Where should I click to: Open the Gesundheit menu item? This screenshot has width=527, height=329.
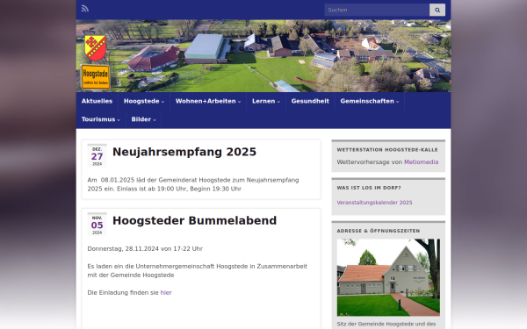[310, 101]
